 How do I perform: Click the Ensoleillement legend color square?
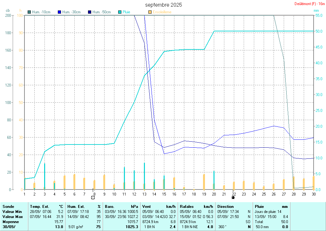[150, 12]
